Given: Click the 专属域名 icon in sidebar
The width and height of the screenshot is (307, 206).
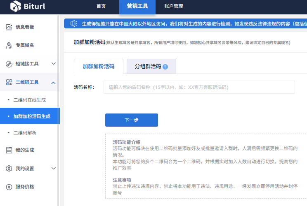Looking at the screenshot, I should pos(9,45).
